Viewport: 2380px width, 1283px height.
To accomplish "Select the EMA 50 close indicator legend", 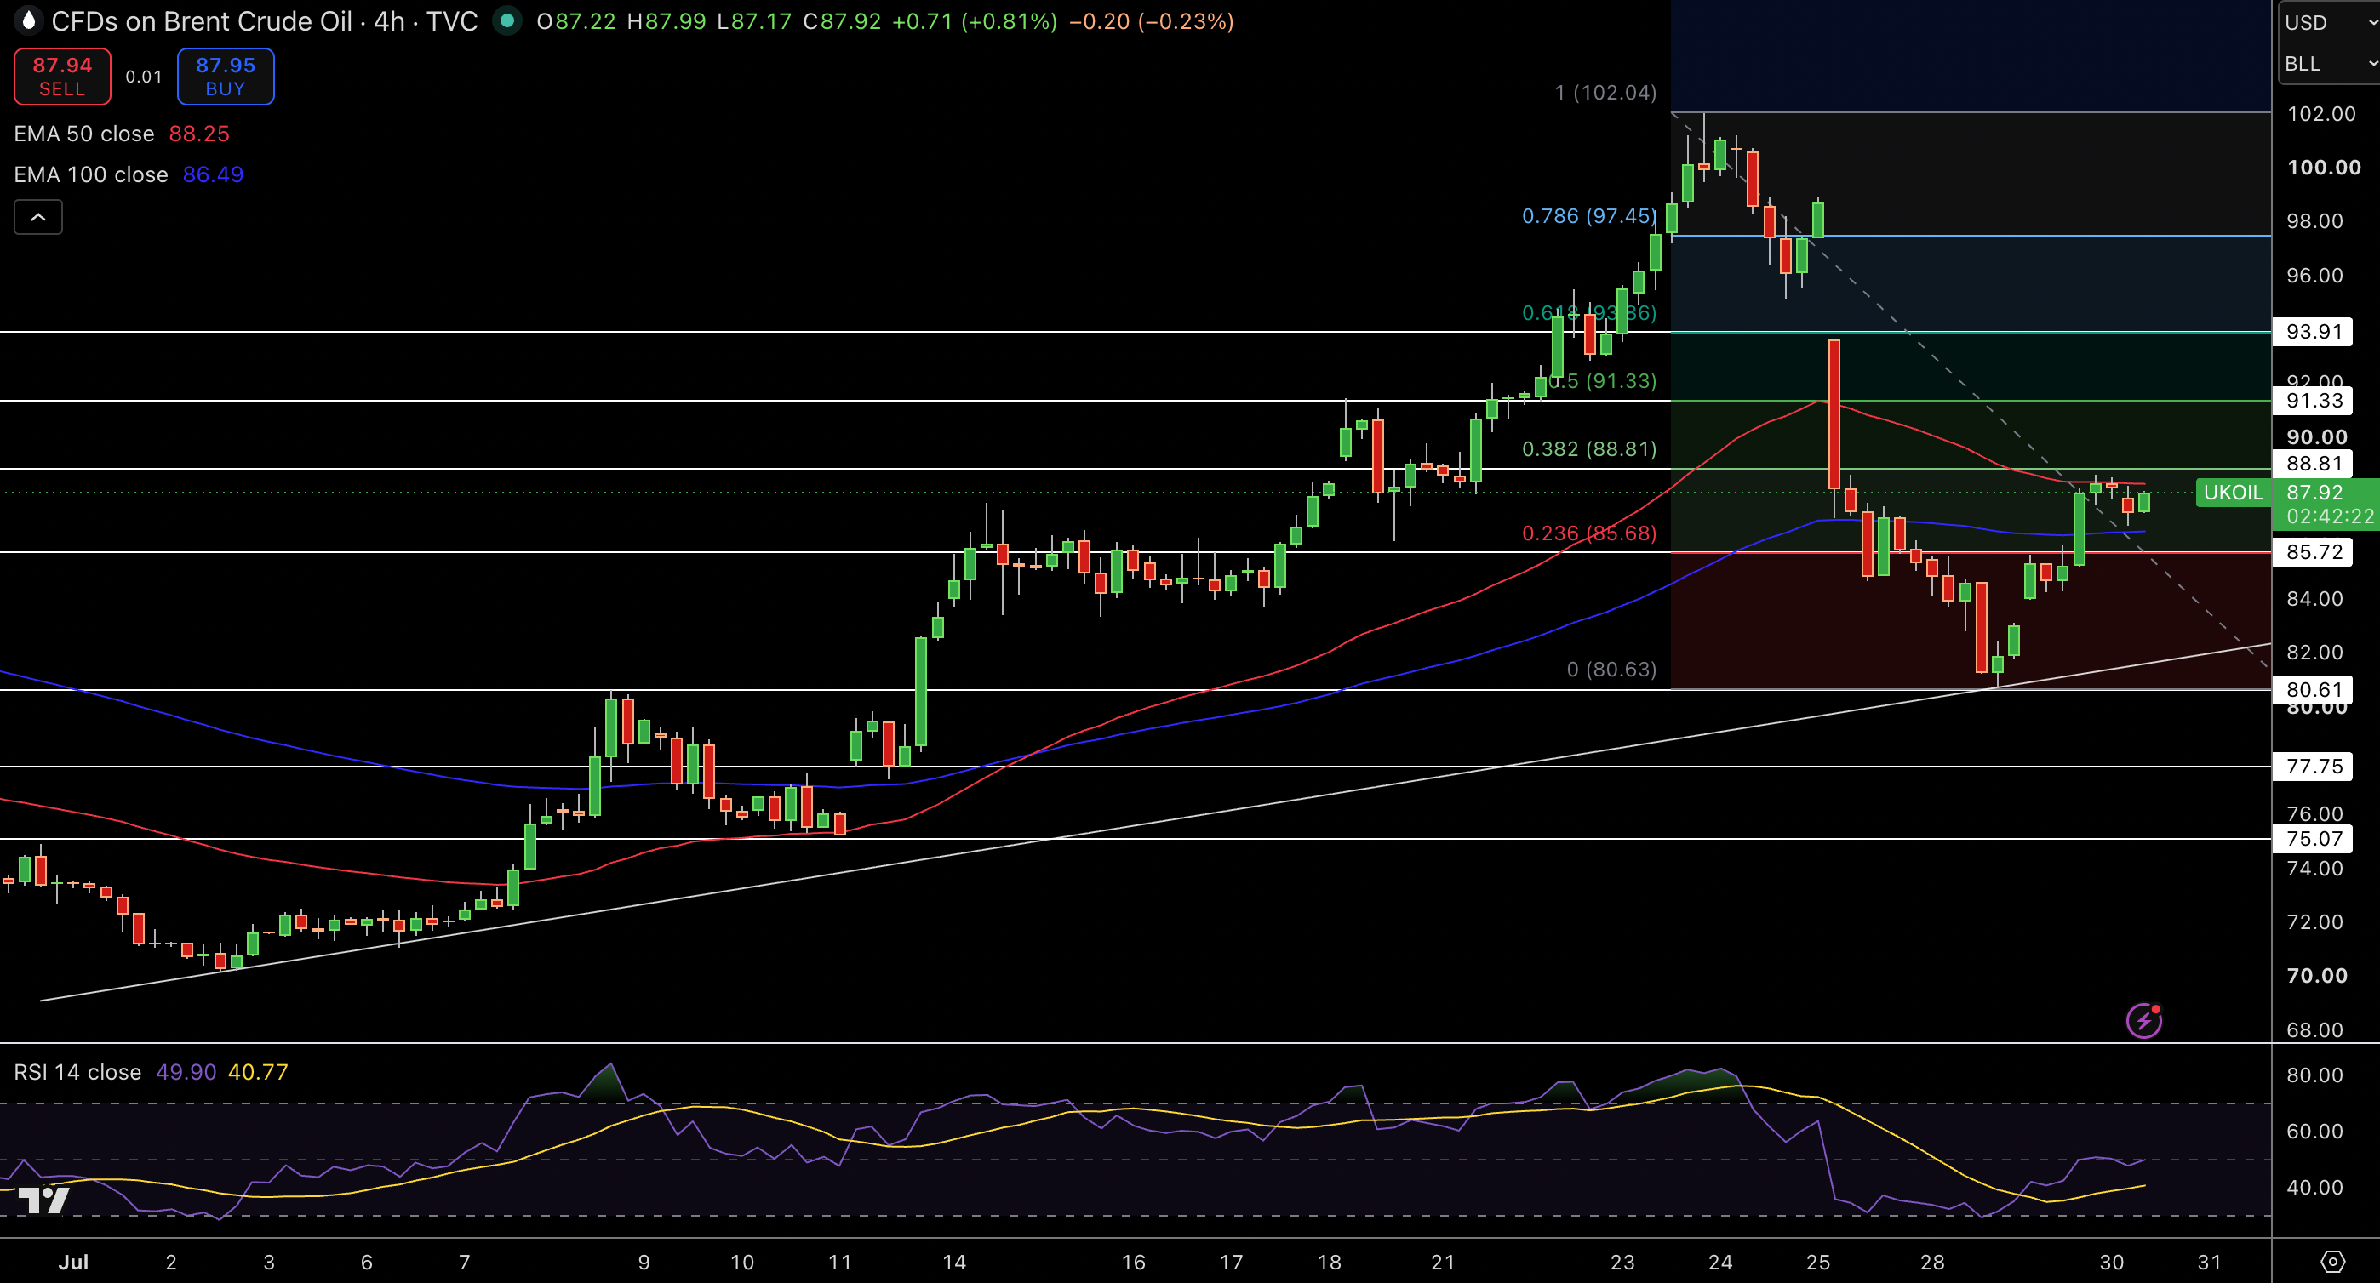I will click(84, 134).
